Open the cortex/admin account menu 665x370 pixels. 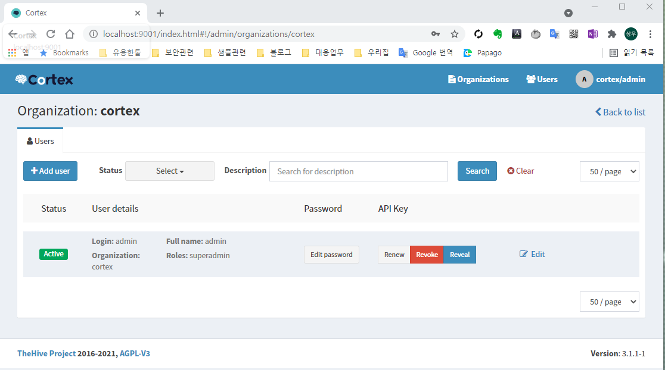(x=611, y=79)
